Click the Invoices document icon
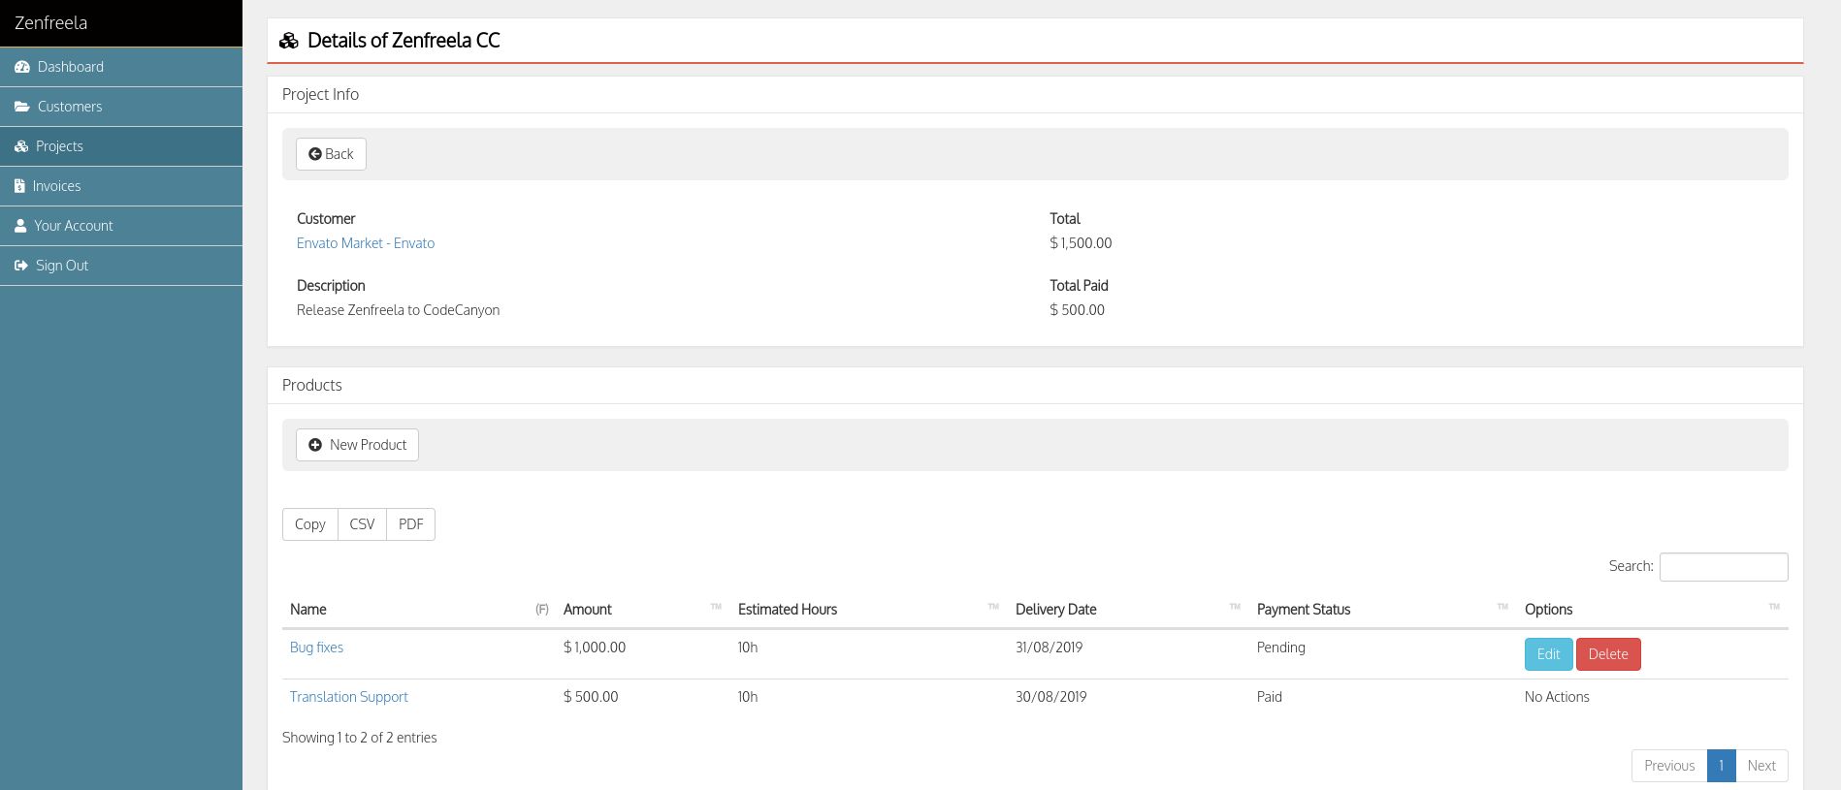 [19, 186]
